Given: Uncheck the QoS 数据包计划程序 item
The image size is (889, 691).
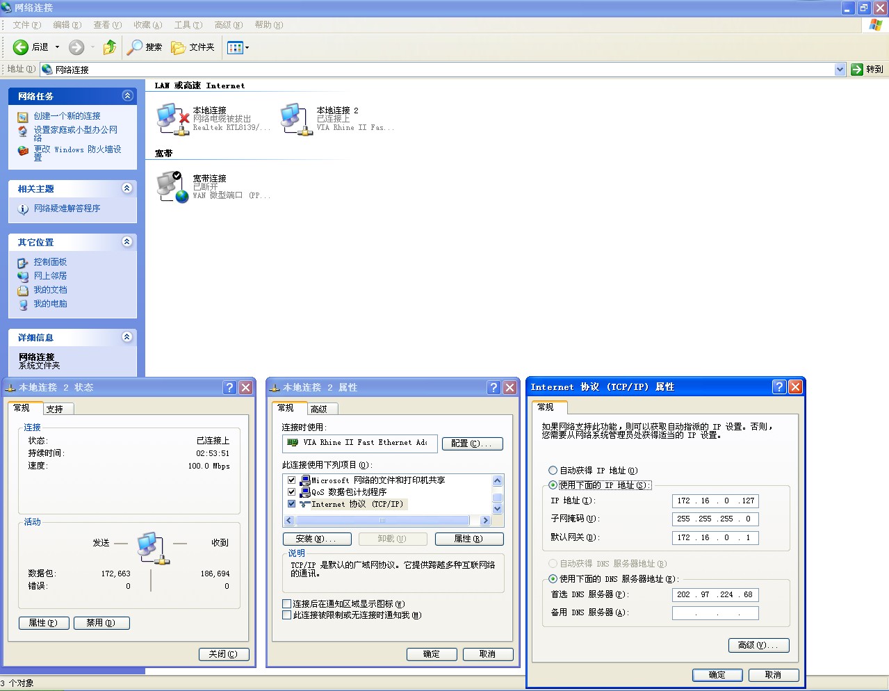Looking at the screenshot, I should coord(291,492).
